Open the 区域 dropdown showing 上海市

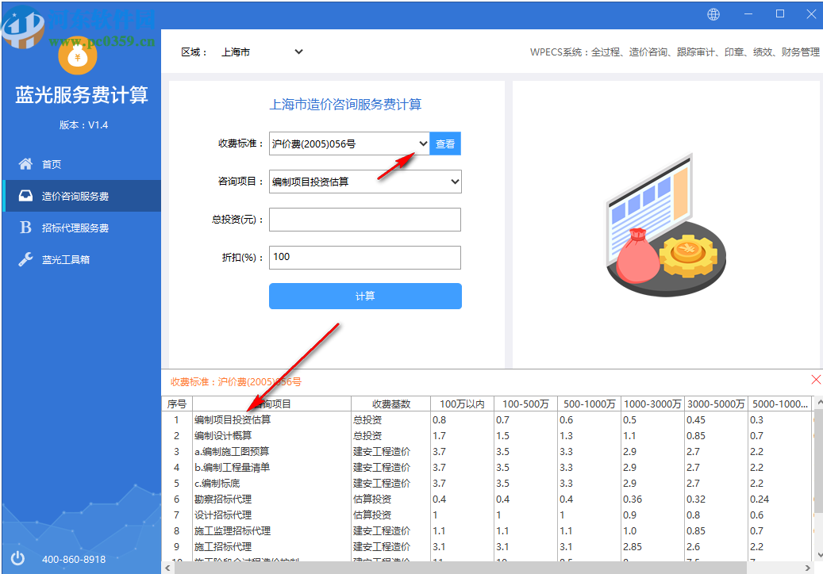pyautogui.click(x=262, y=51)
